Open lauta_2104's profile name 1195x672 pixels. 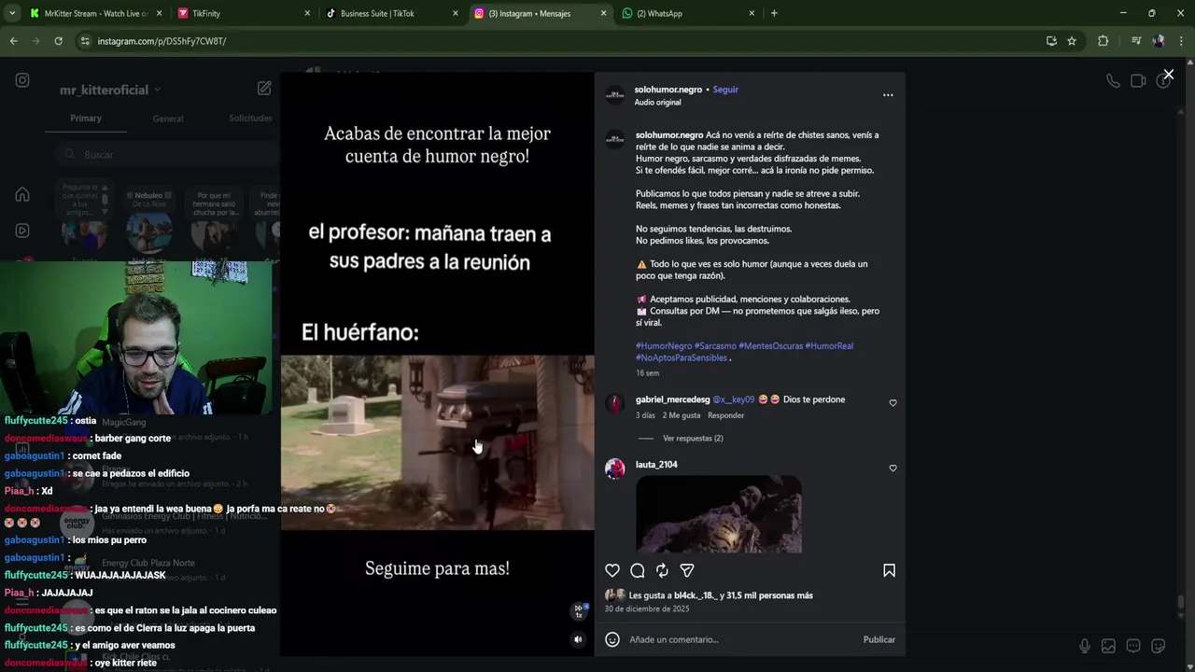tap(656, 465)
